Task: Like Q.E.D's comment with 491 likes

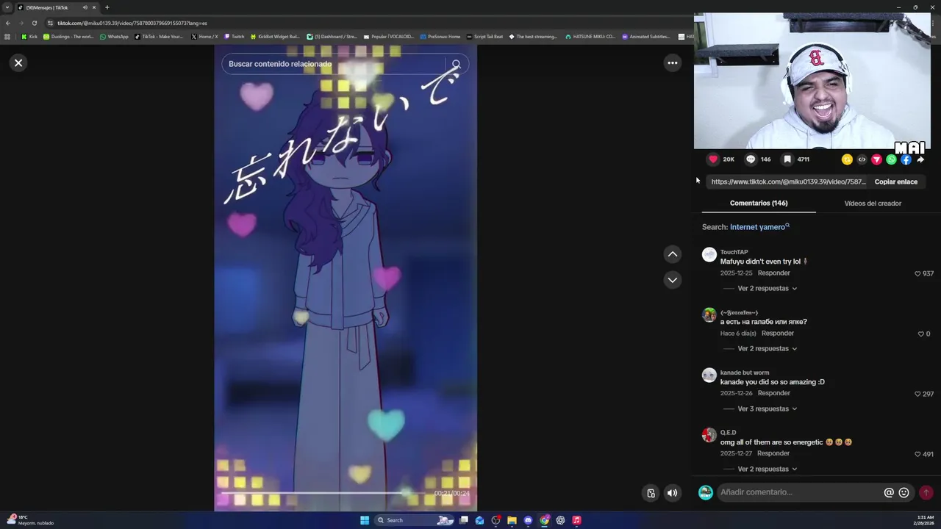Action: click(x=917, y=454)
